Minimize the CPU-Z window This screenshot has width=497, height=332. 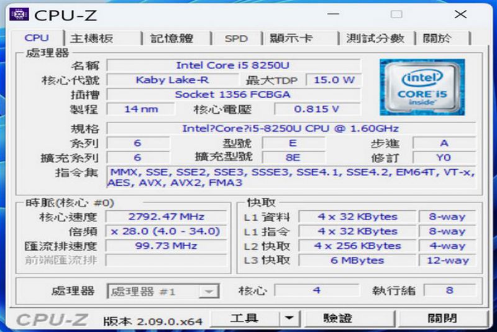coord(334,14)
